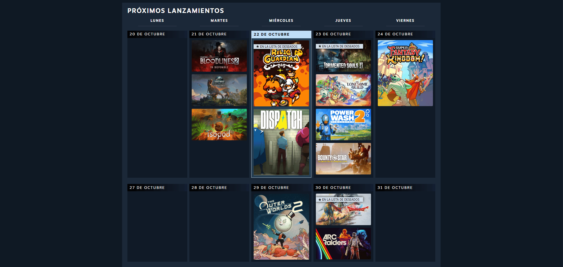563x267 pixels.
Task: Open the ARC Raiders game thumbnail
Action: click(343, 244)
